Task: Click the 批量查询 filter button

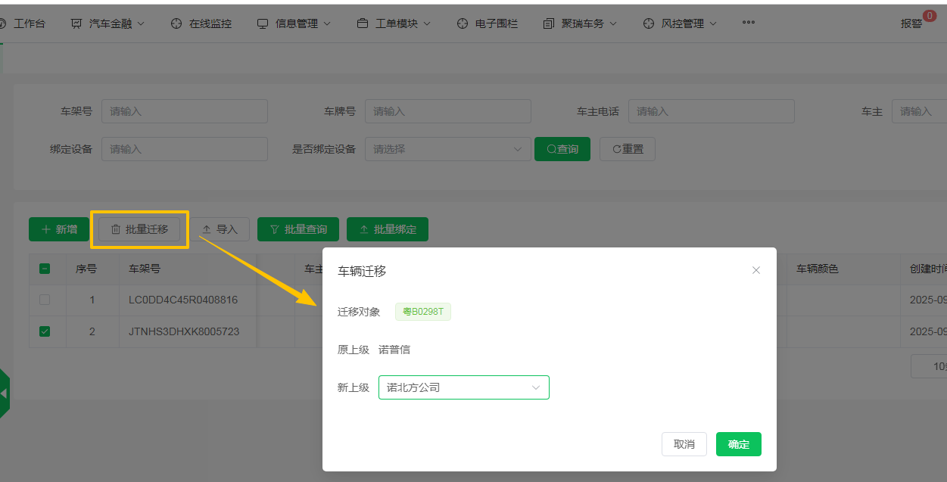Action: (298, 229)
